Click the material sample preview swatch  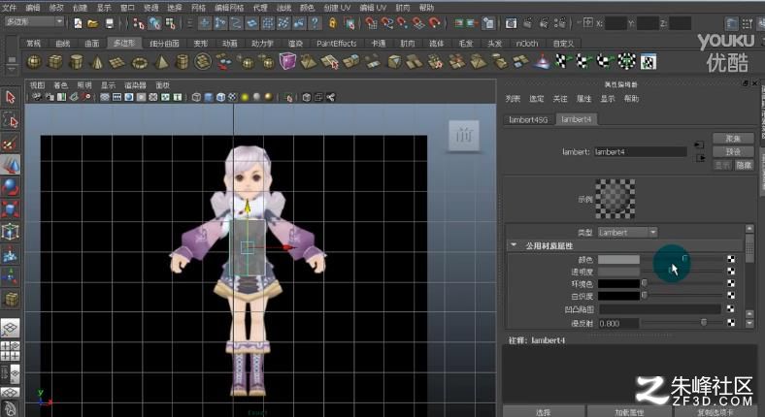(x=615, y=198)
